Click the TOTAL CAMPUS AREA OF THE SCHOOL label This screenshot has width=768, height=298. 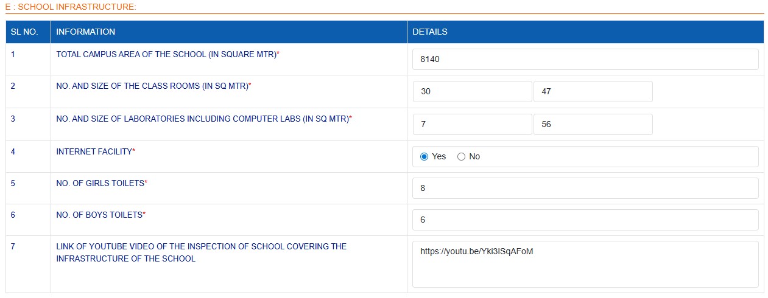pyautogui.click(x=166, y=54)
